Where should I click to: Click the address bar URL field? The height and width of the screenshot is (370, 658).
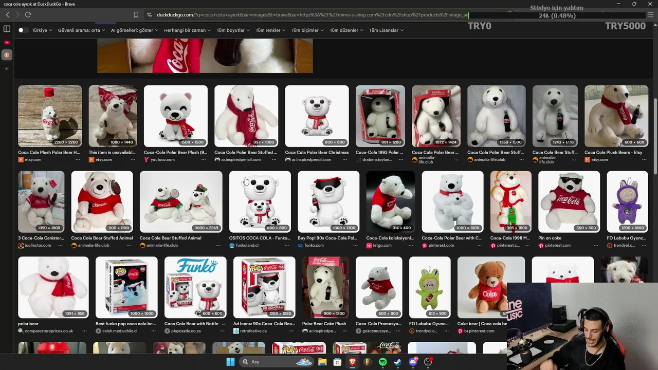[313, 15]
